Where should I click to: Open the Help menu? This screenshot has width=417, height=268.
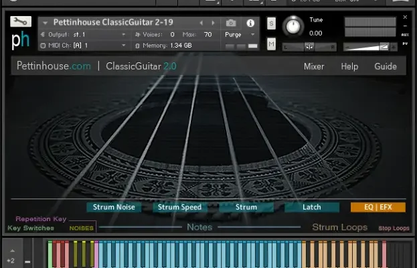pyautogui.click(x=349, y=66)
